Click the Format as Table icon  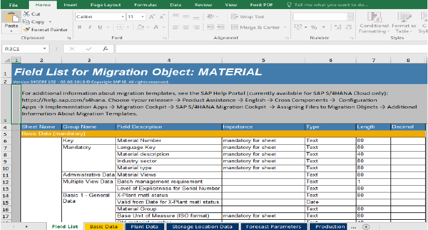point(403,20)
